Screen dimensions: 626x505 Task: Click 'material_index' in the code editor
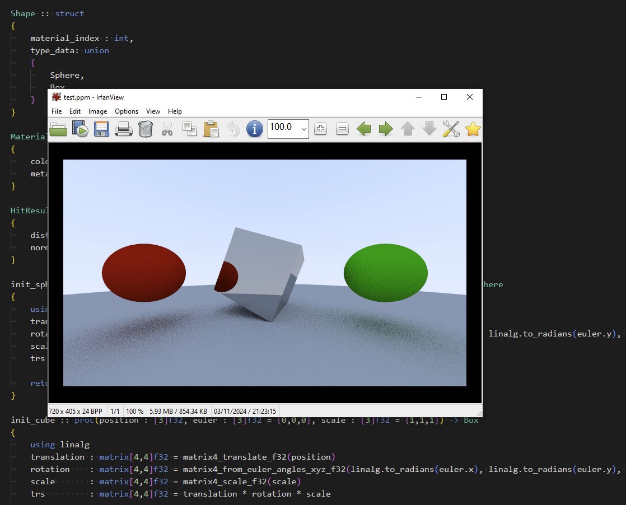click(x=65, y=38)
